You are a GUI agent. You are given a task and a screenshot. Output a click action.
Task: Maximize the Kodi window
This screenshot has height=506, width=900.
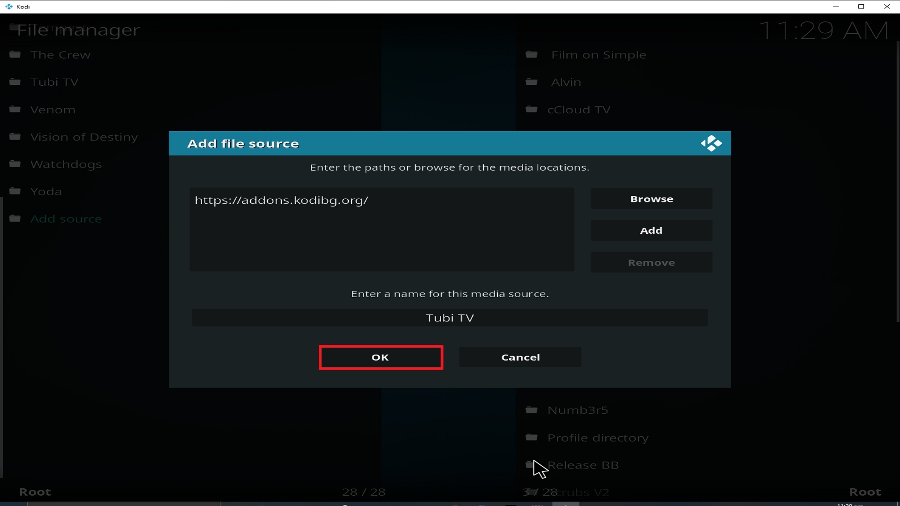pyautogui.click(x=861, y=7)
